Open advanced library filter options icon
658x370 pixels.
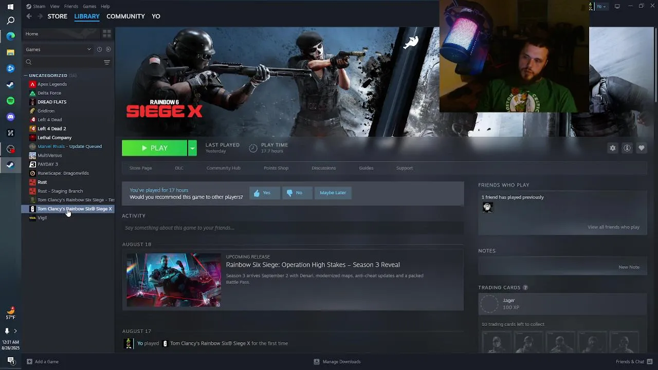(107, 62)
